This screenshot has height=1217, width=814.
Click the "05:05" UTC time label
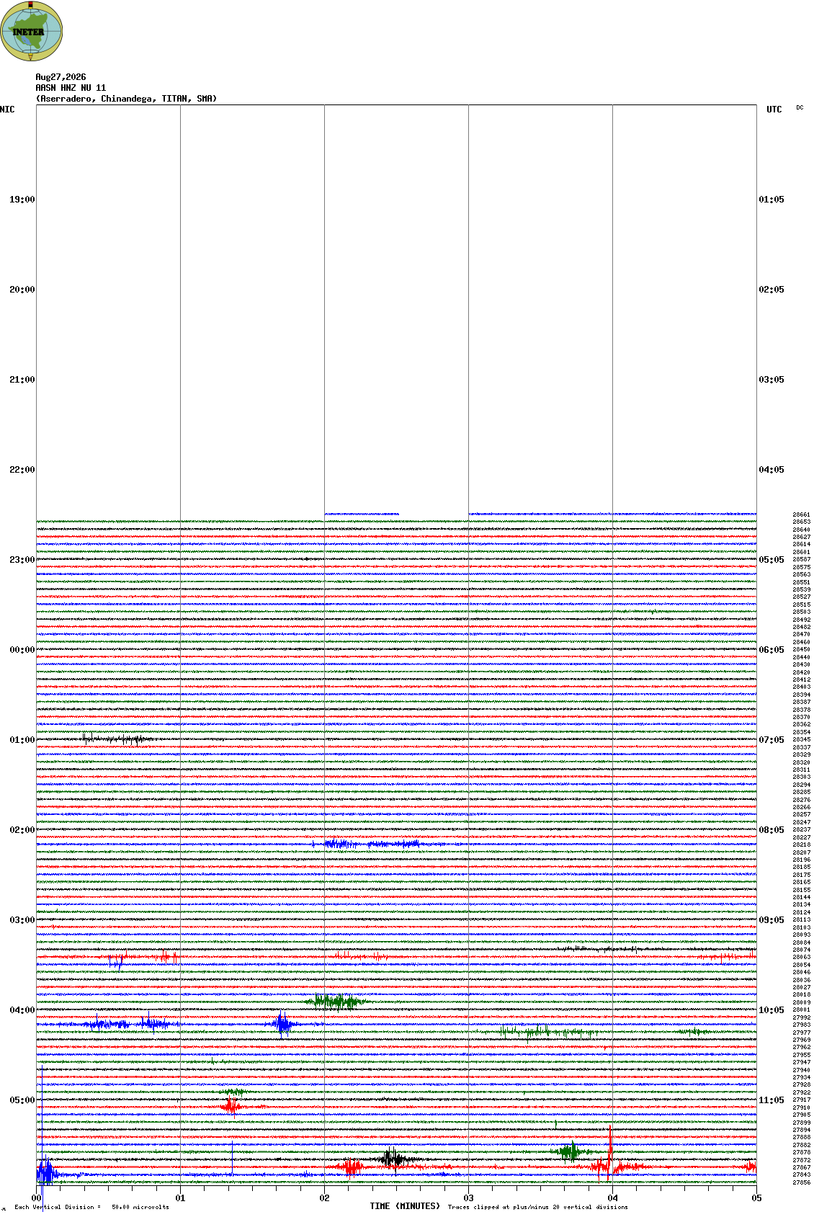(x=771, y=560)
